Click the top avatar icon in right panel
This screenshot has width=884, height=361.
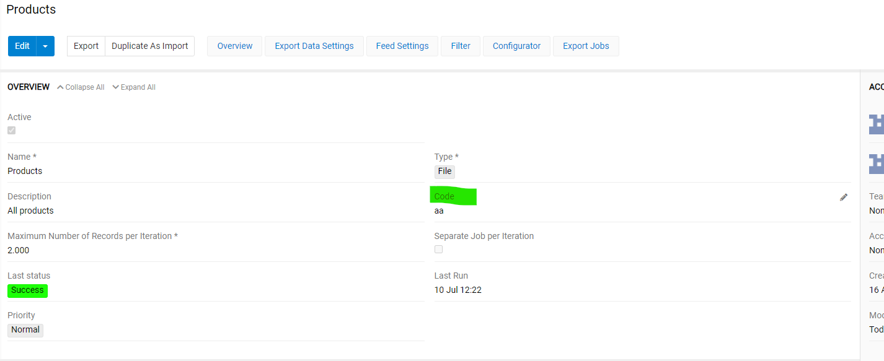point(876,124)
